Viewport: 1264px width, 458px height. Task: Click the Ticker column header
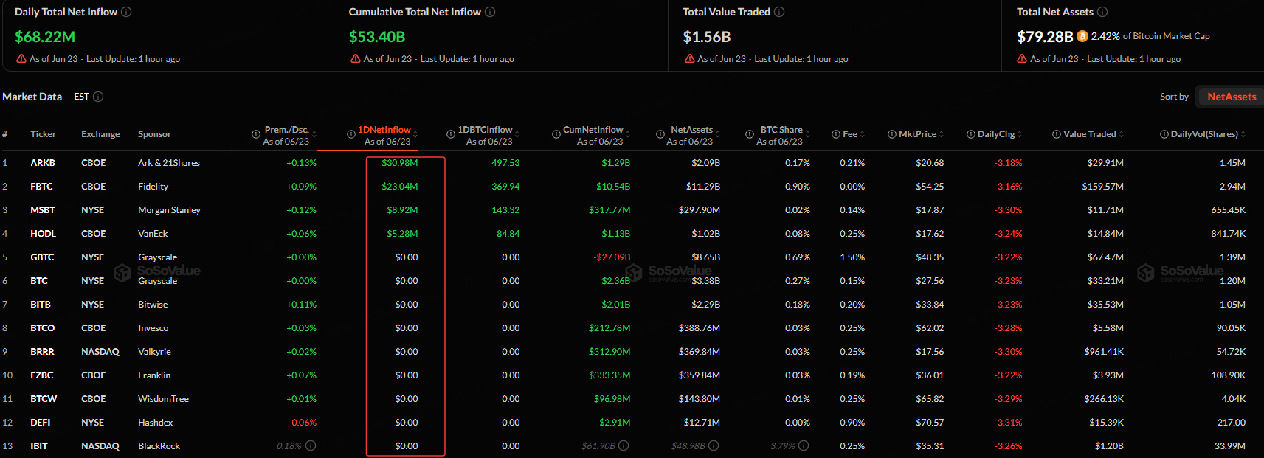tap(43, 134)
